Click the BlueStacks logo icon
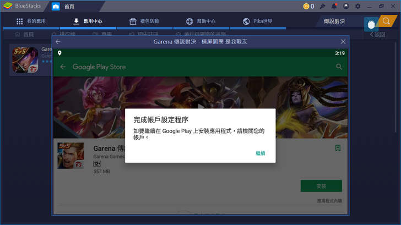The image size is (401, 225). tap(8, 6)
